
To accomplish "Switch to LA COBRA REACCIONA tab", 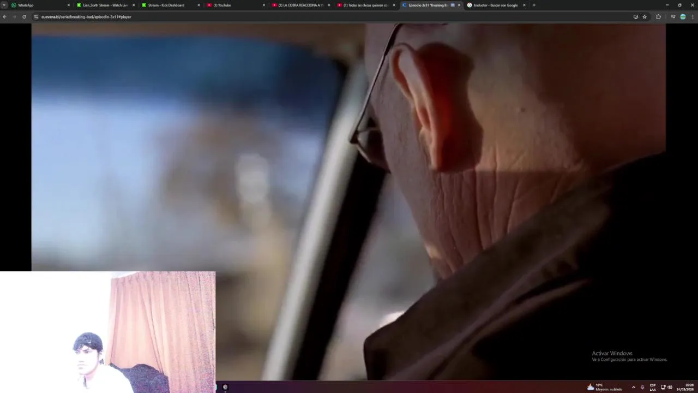I will pyautogui.click(x=300, y=5).
